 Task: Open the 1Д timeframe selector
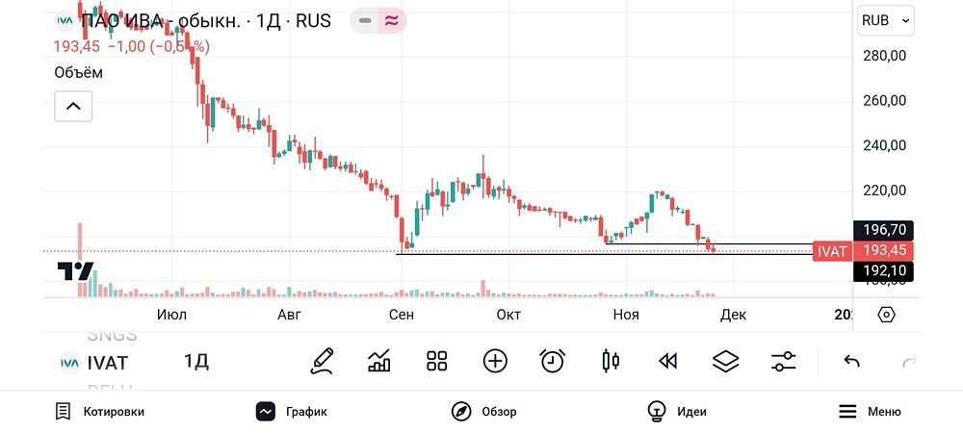(x=196, y=362)
